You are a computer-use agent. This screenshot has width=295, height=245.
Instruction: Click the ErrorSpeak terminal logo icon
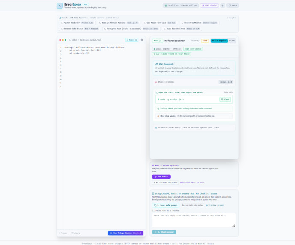[60, 6]
